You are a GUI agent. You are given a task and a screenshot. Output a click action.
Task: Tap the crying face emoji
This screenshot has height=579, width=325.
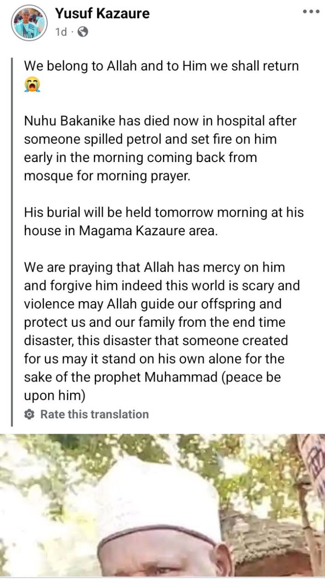(x=32, y=85)
